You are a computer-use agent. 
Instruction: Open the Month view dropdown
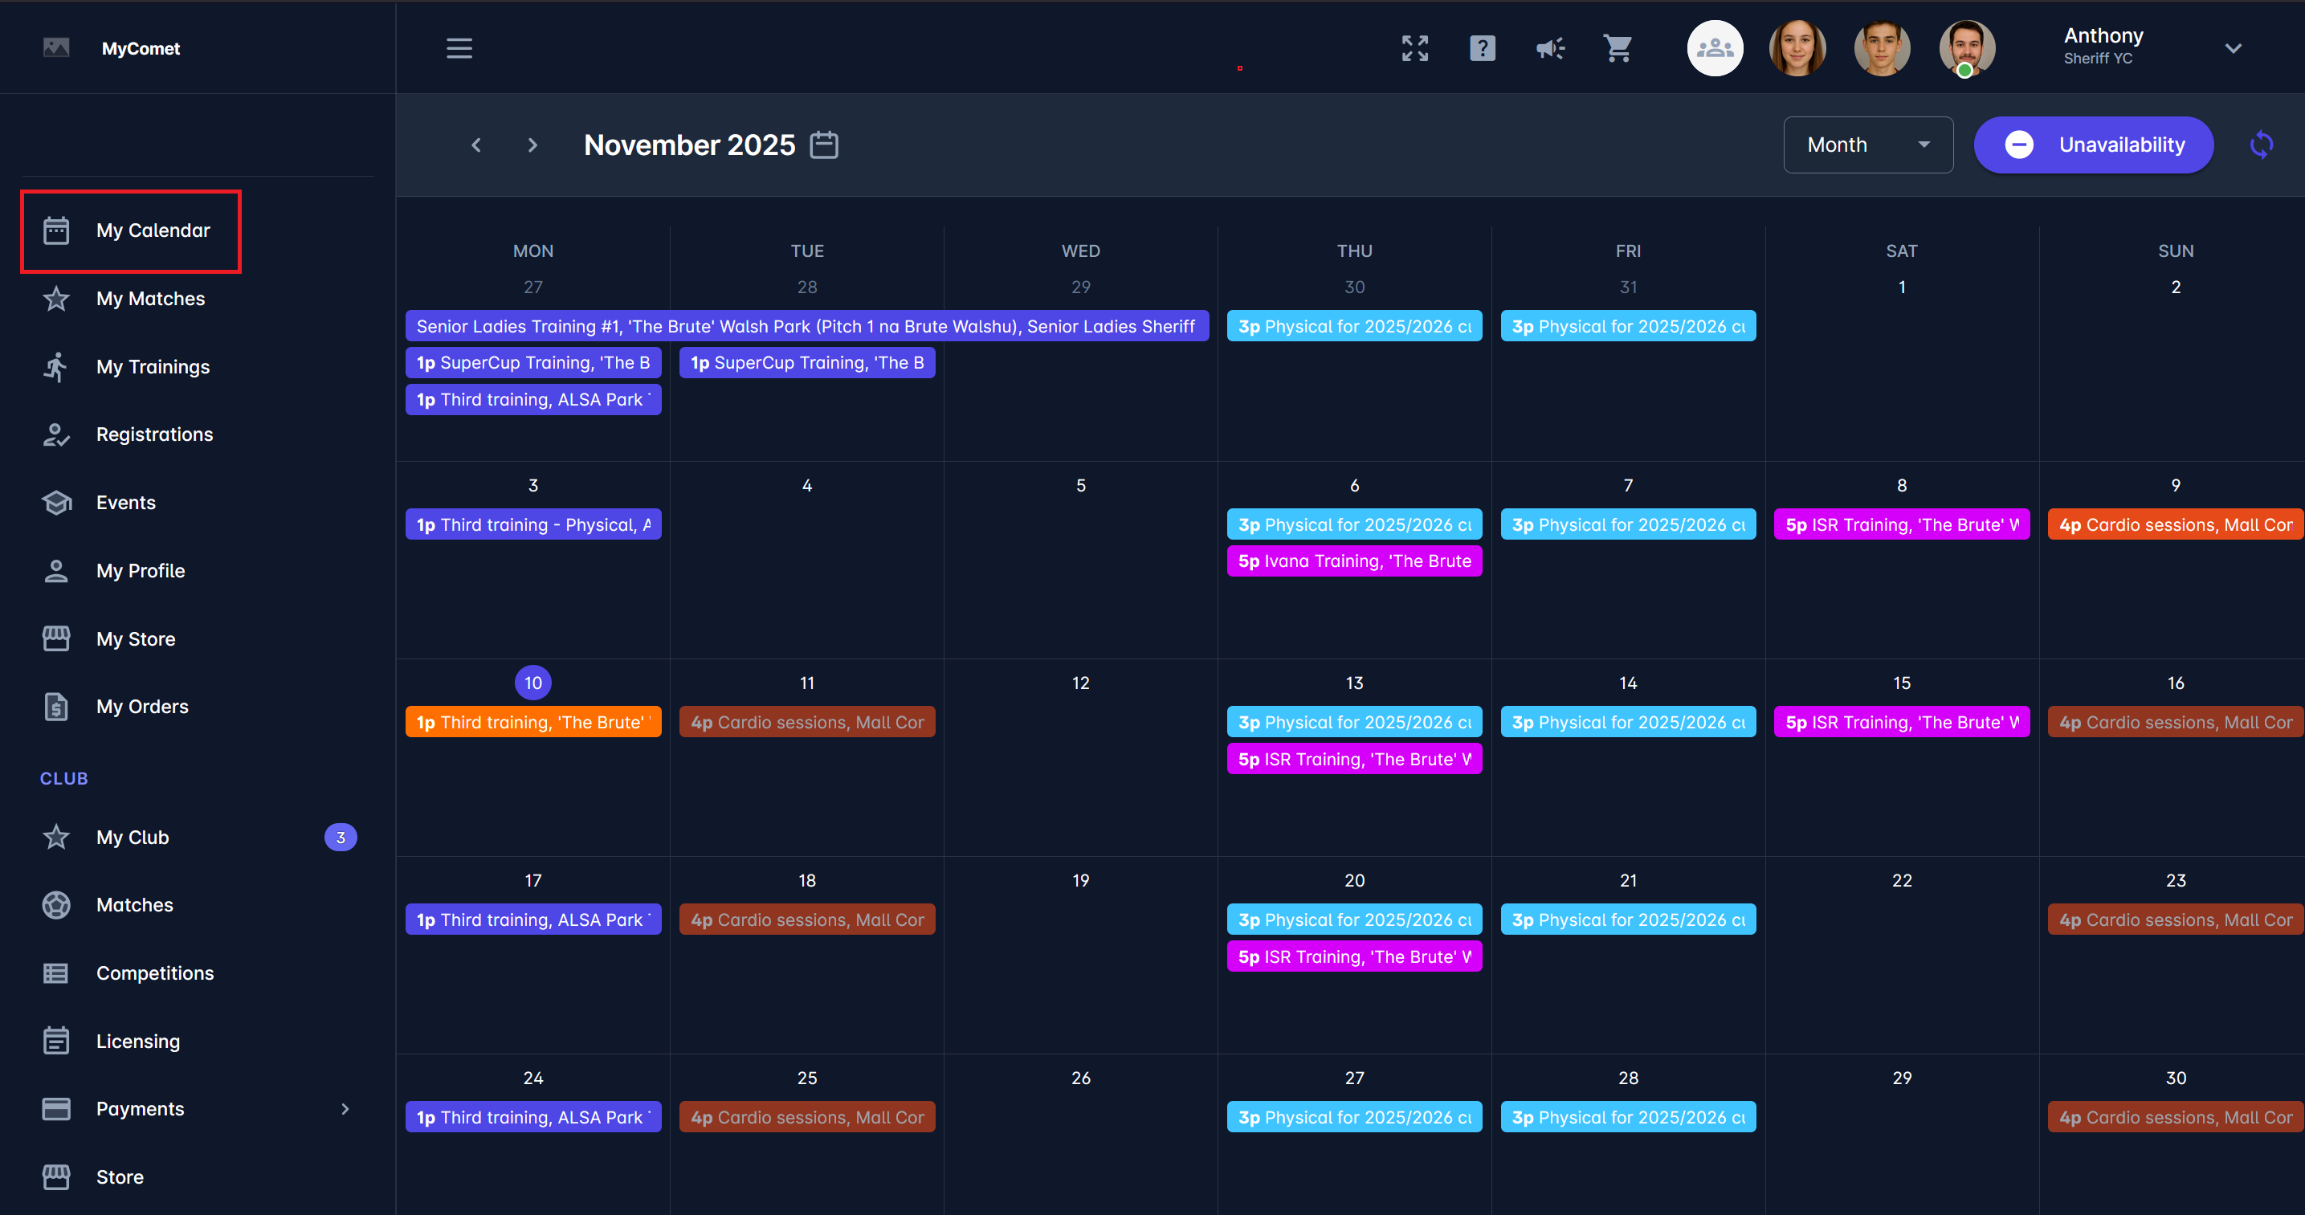click(x=1867, y=145)
